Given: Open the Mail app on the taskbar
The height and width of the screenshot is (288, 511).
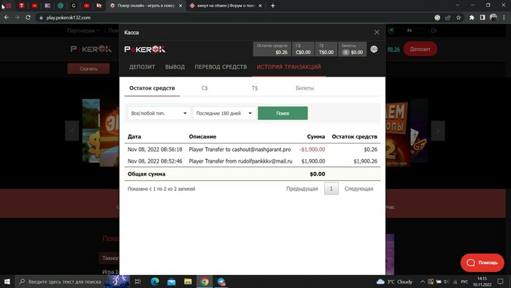Looking at the screenshot, I should [172, 281].
